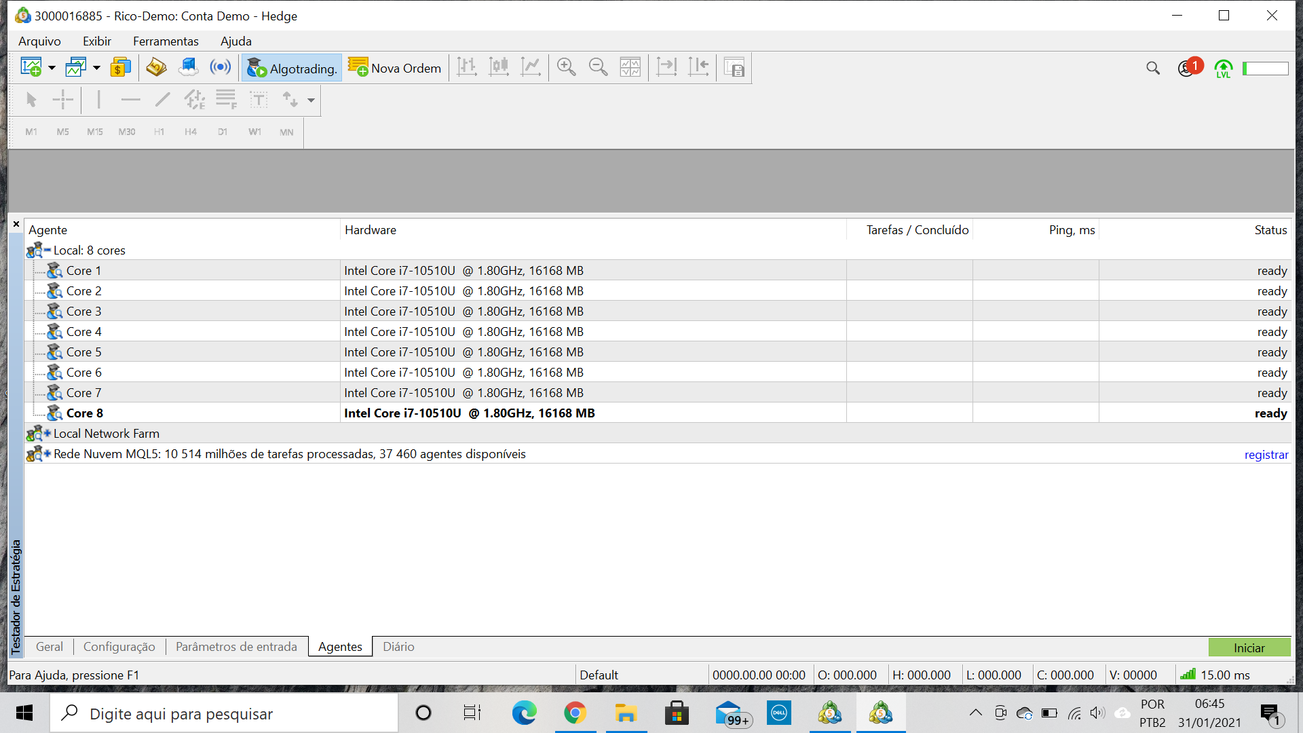Click the search magnifier icon
Image resolution: width=1303 pixels, height=733 pixels.
click(x=1153, y=68)
